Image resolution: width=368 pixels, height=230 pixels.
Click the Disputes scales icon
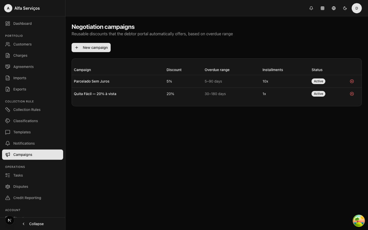8,187
